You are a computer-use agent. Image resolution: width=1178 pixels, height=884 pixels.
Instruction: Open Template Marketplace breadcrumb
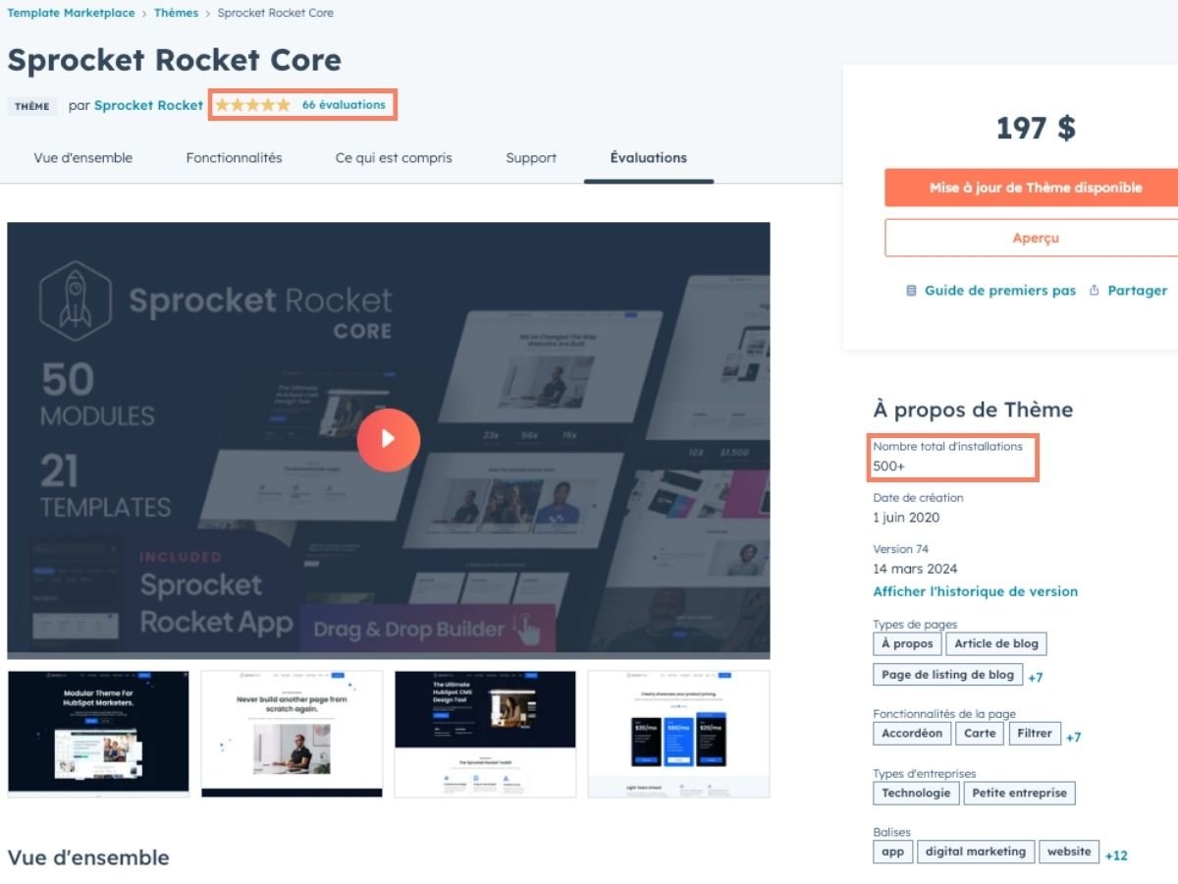point(70,13)
